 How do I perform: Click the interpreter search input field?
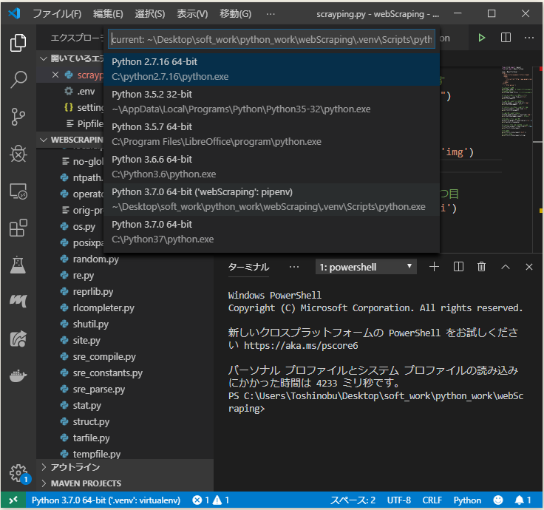coord(272,39)
